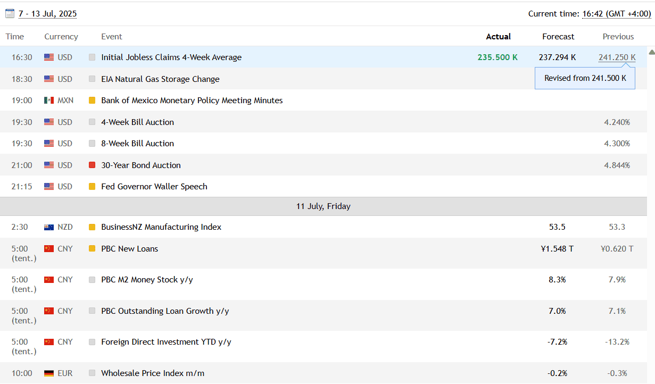Click the yellow importance marker for BusinessNZ Manufacturing Index
The width and height of the screenshot is (655, 384).
click(x=92, y=227)
